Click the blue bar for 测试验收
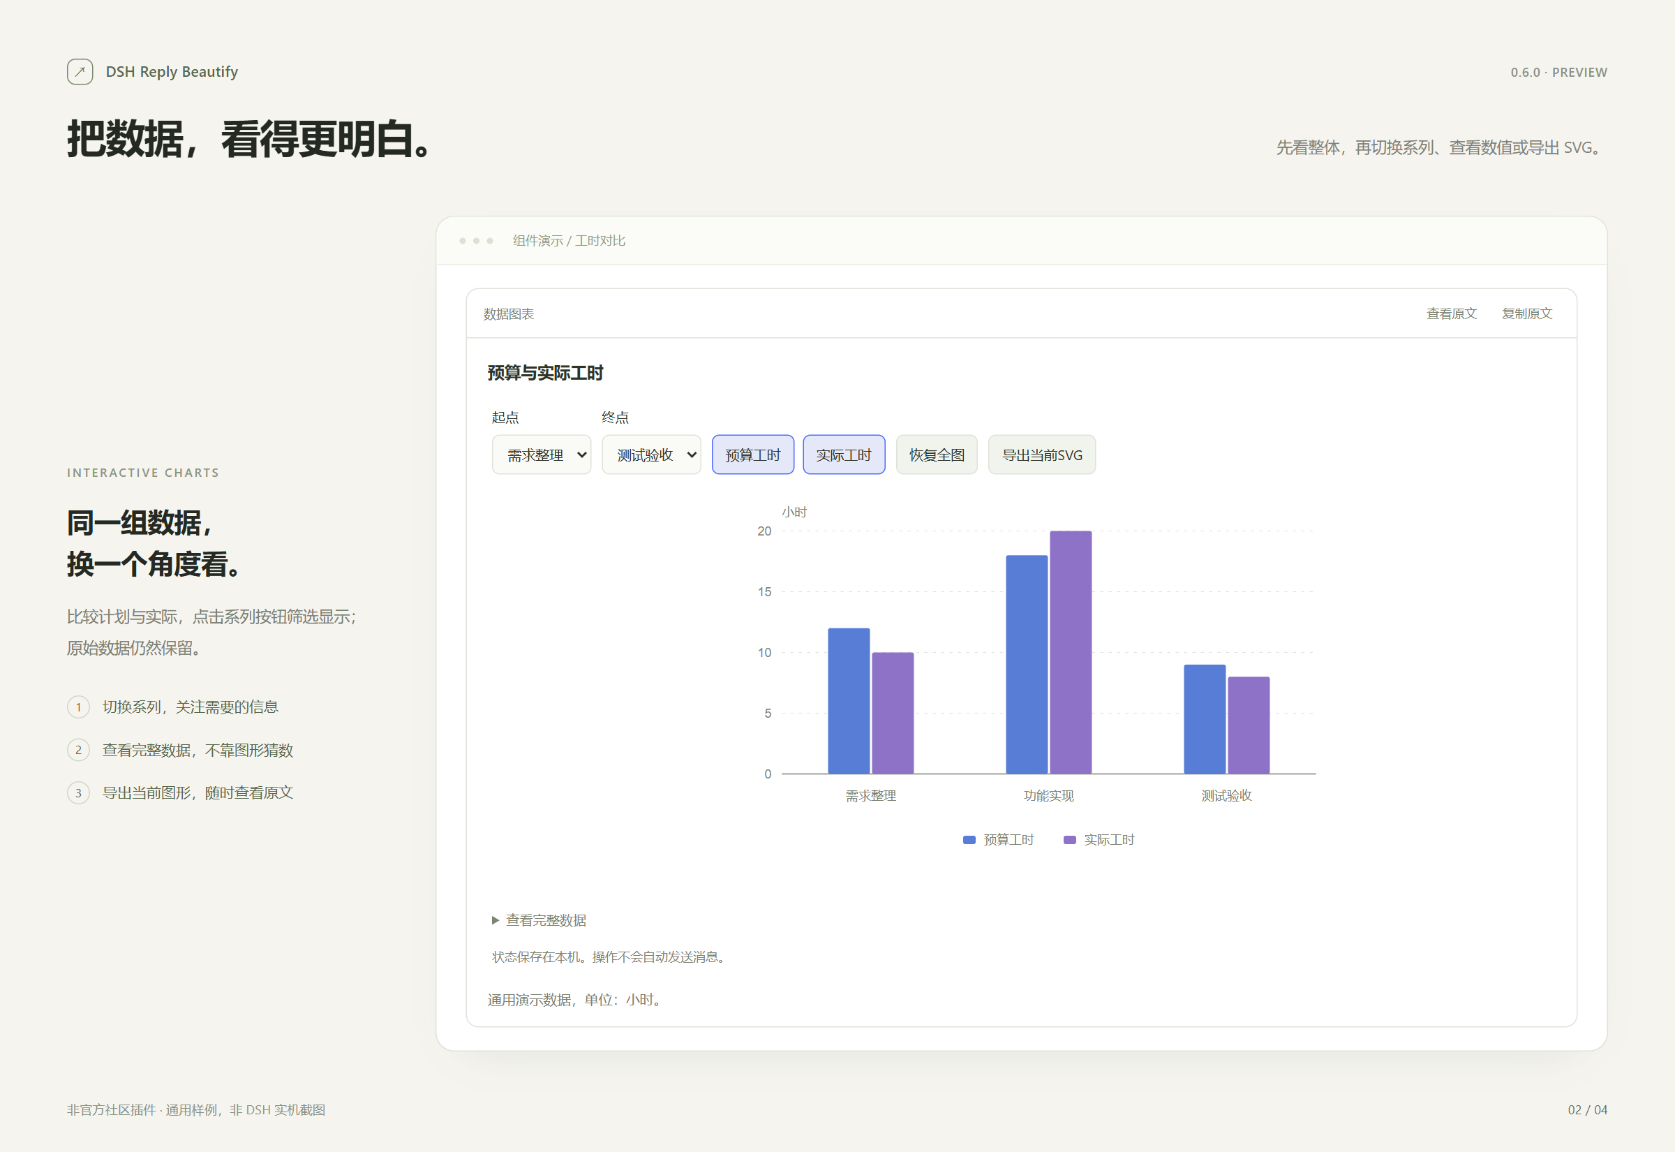Viewport: 1675px width, 1152px height. 1205,719
